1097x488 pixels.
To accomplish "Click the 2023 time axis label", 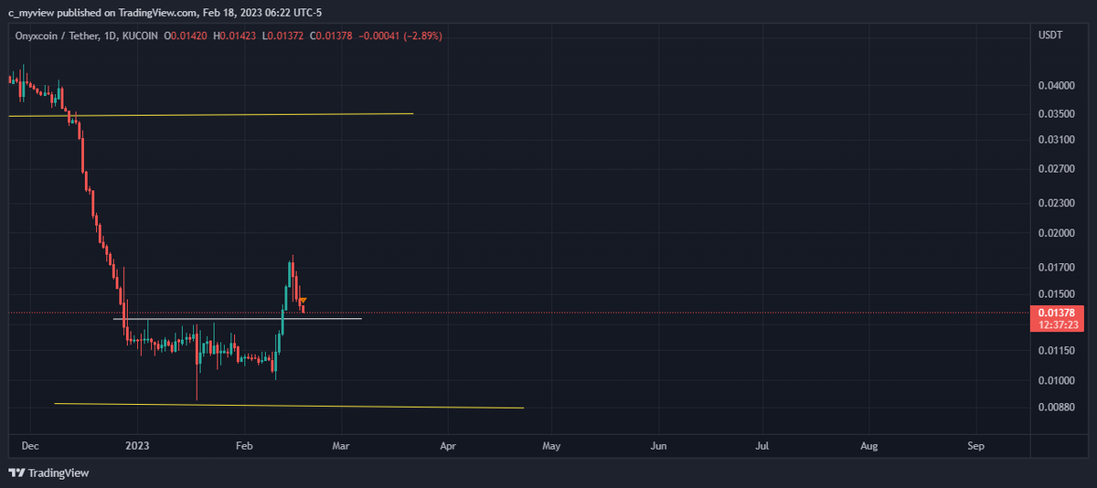I will tap(137, 446).
